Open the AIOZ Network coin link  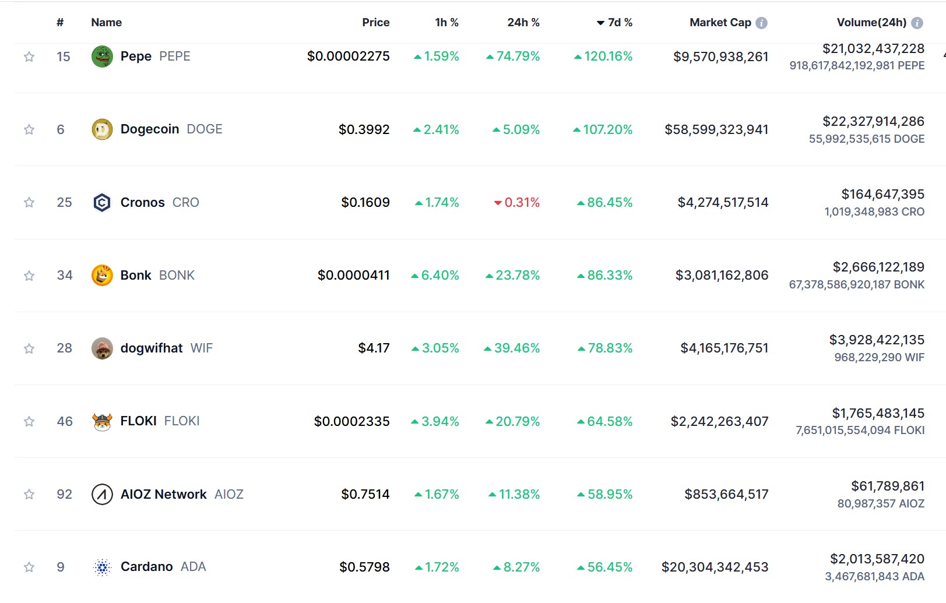163,494
